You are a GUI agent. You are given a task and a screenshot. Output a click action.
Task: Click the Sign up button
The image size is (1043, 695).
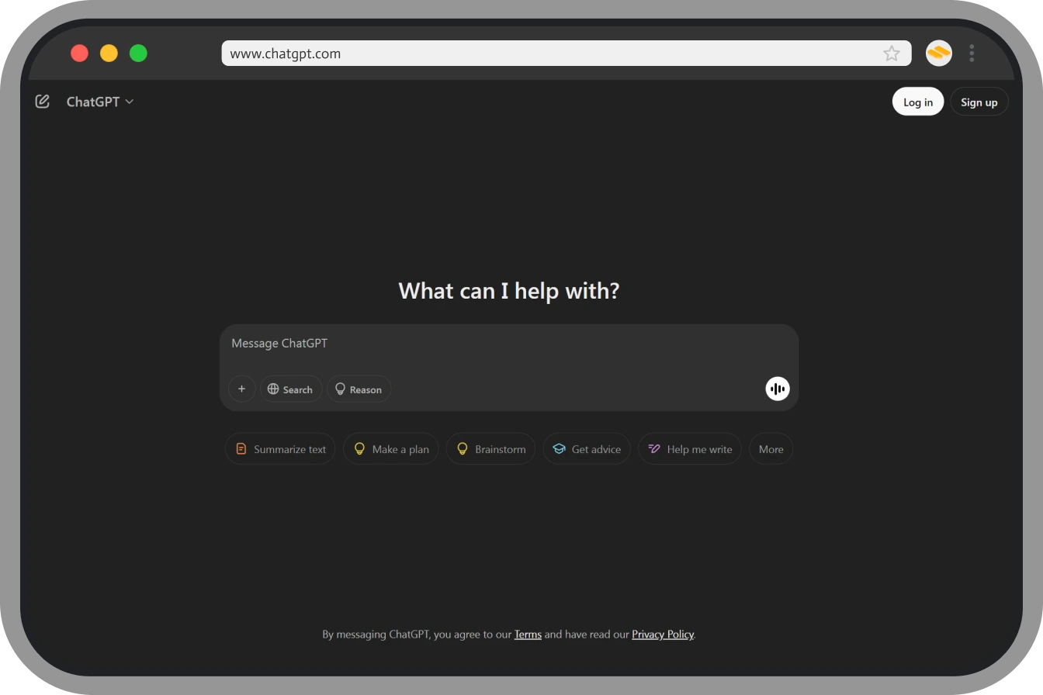pos(979,102)
